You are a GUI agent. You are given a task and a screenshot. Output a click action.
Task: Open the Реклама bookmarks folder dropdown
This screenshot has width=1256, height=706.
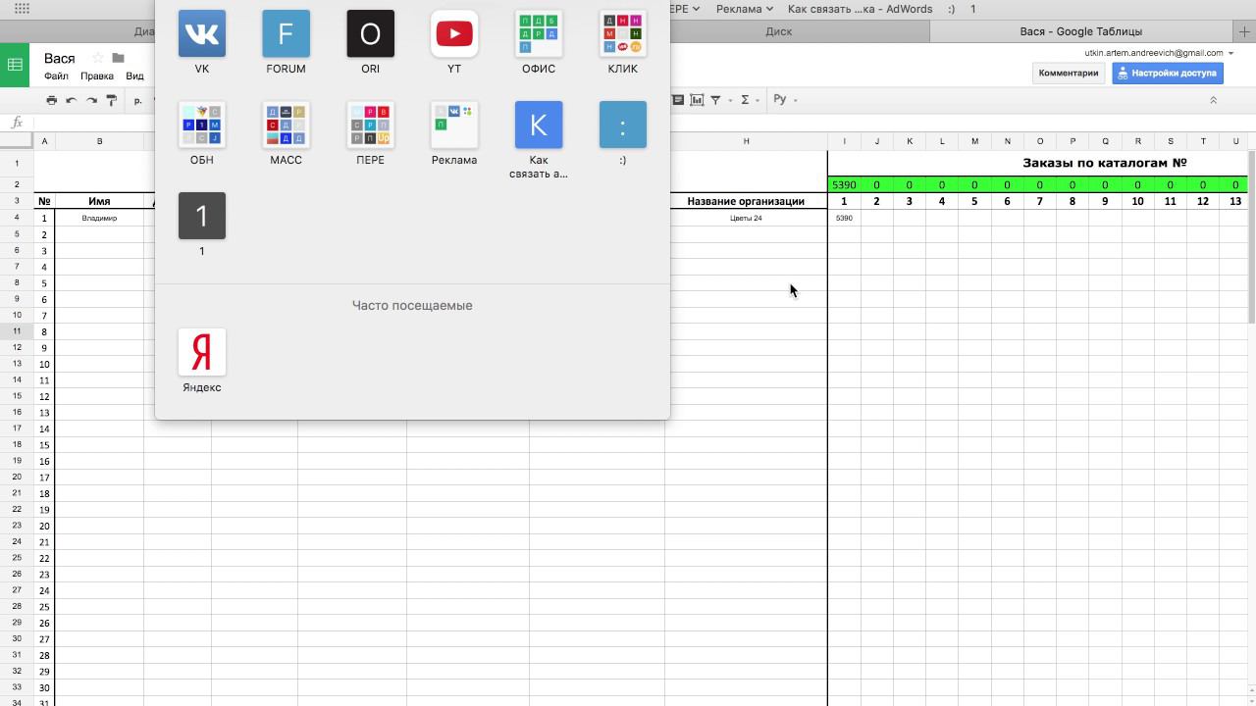pyautogui.click(x=745, y=9)
